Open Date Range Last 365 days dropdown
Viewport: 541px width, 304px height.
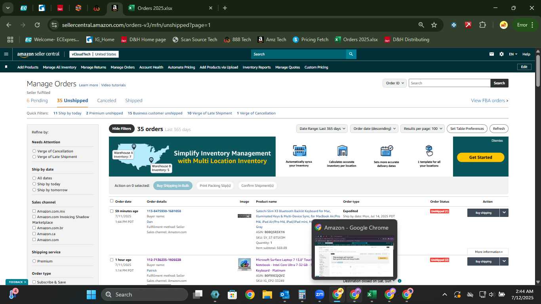322,129
